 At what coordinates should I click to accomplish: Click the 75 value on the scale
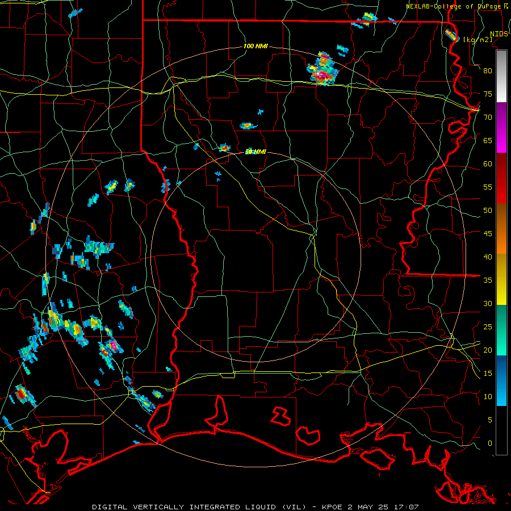488,94
